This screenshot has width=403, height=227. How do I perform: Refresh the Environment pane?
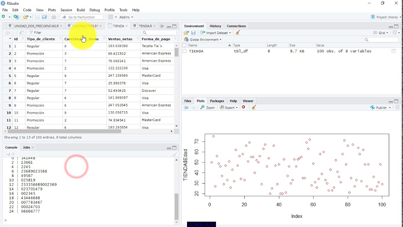pyautogui.click(x=395, y=32)
